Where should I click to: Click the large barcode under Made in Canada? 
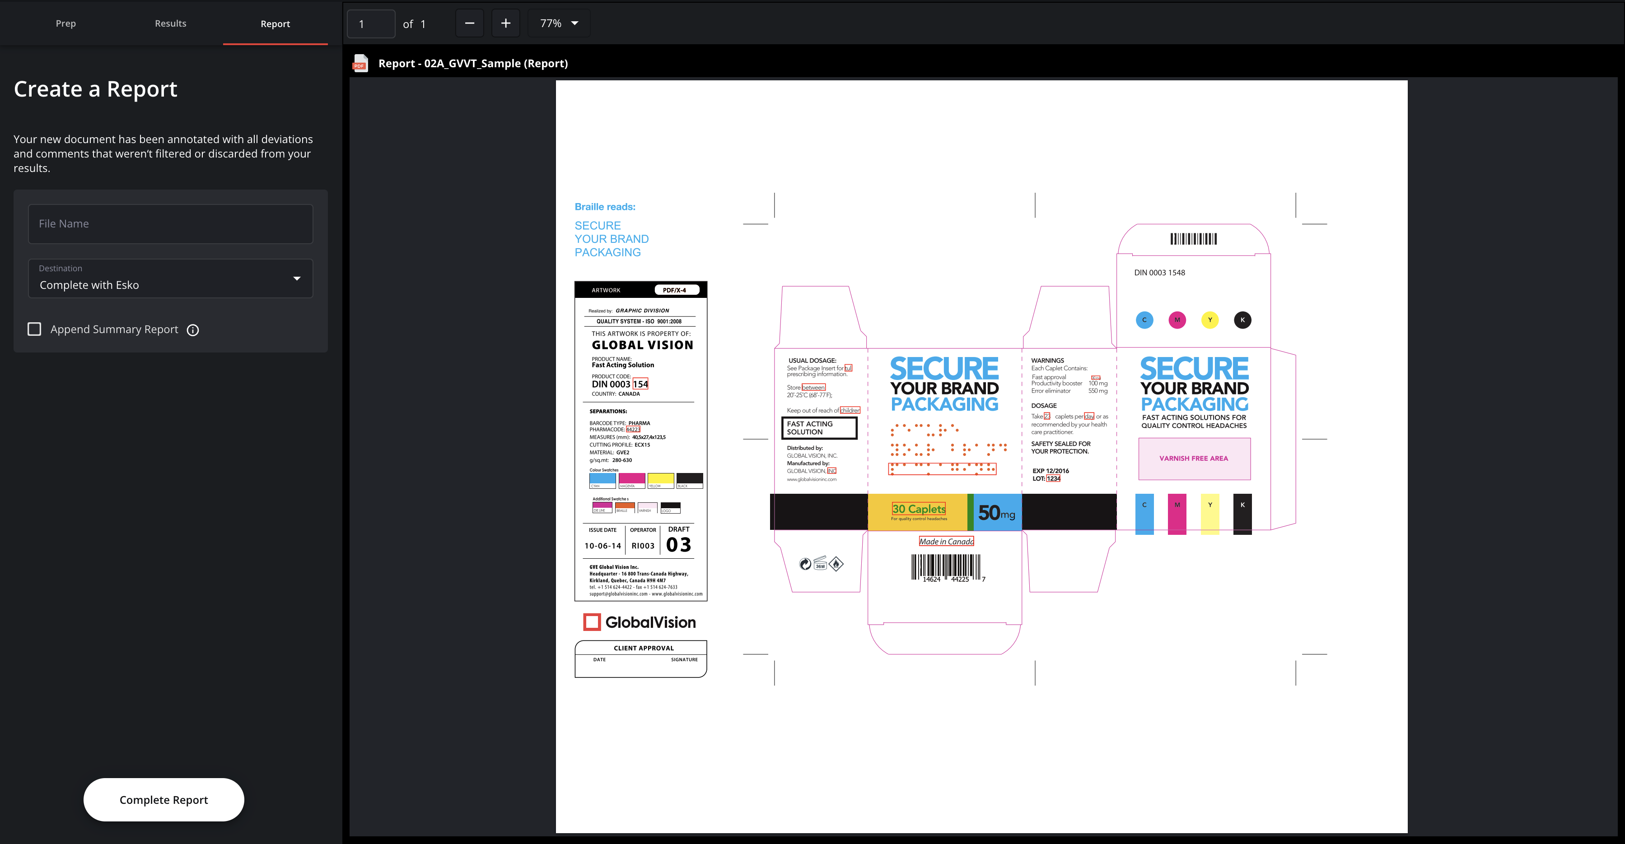coord(946,567)
